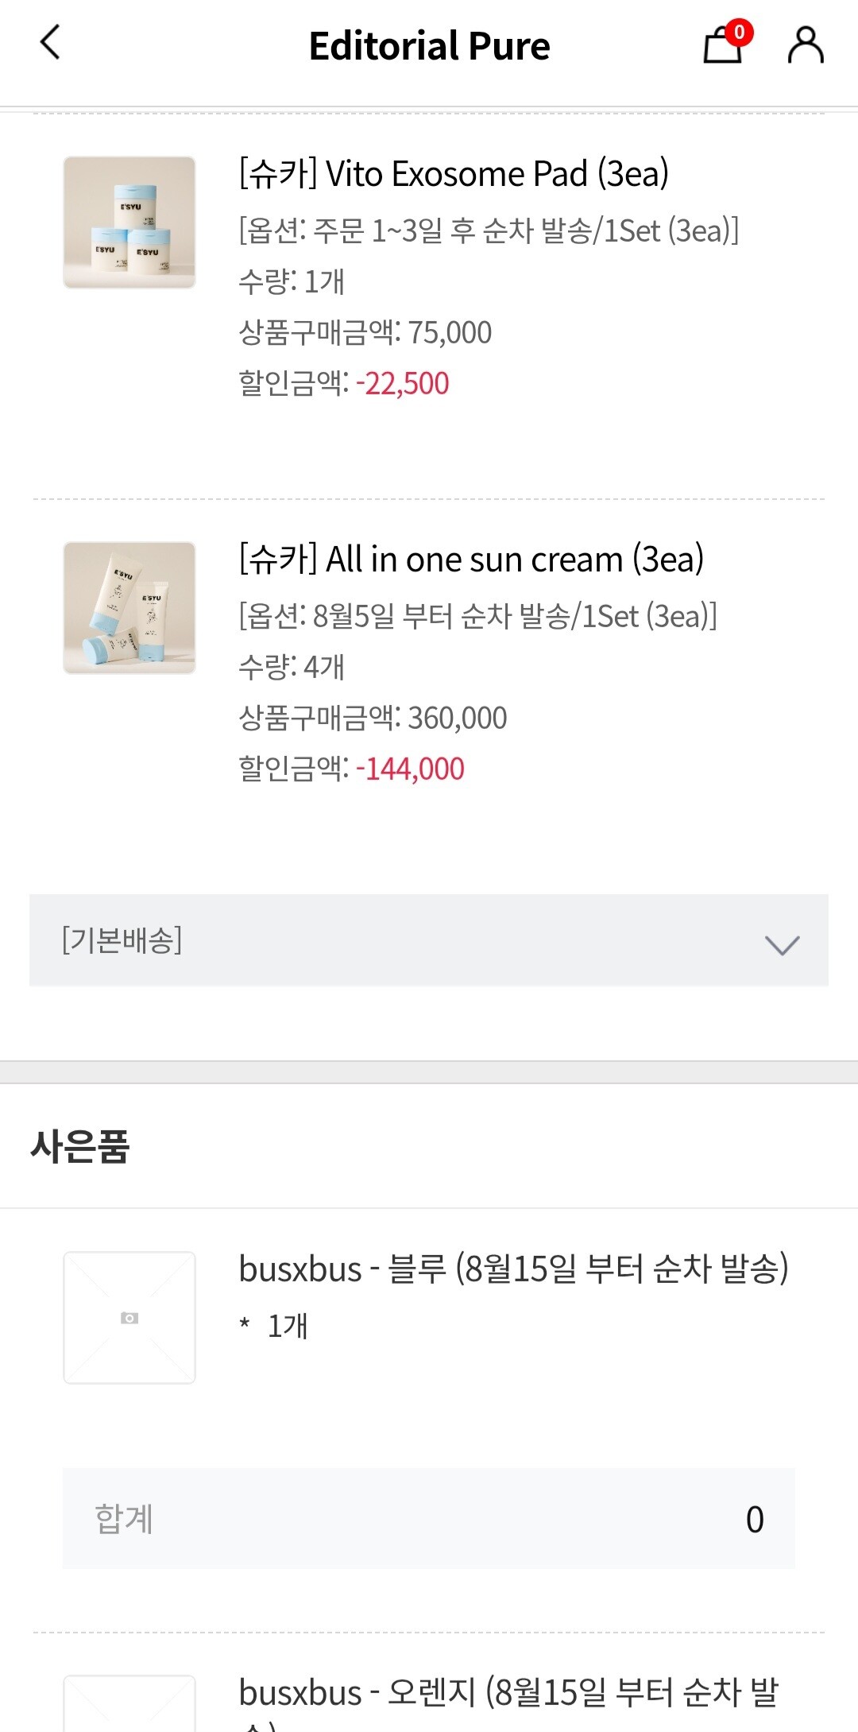
Task: Tap the -144,000 discount amount
Action: pyautogui.click(x=410, y=769)
